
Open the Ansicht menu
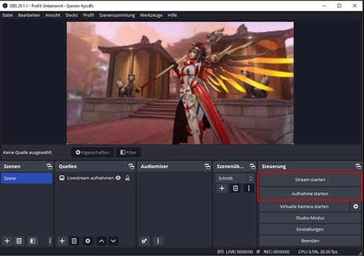(53, 15)
